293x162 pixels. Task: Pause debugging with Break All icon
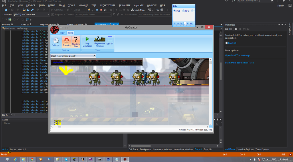[97, 10]
